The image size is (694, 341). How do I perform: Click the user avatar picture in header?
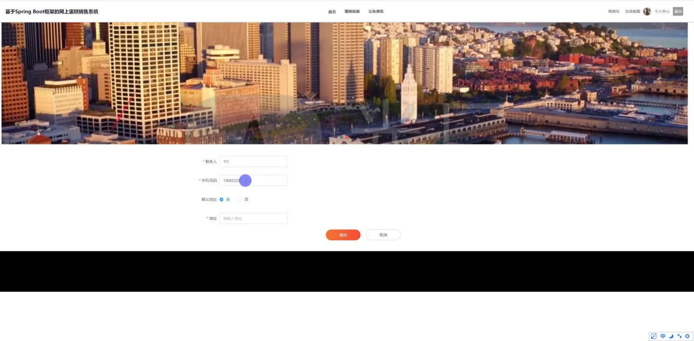647,12
